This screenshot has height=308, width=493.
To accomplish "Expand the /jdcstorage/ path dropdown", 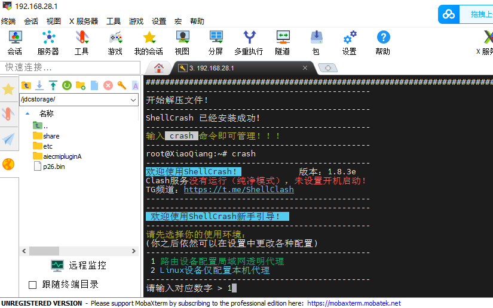I will (133, 99).
